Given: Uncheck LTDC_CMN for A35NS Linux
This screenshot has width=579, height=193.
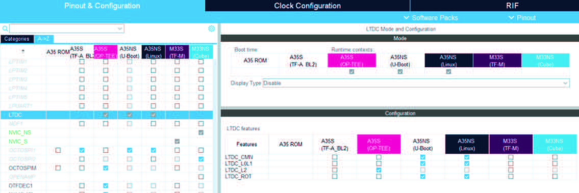Looking at the screenshot, I should pyautogui.click(x=467, y=157).
